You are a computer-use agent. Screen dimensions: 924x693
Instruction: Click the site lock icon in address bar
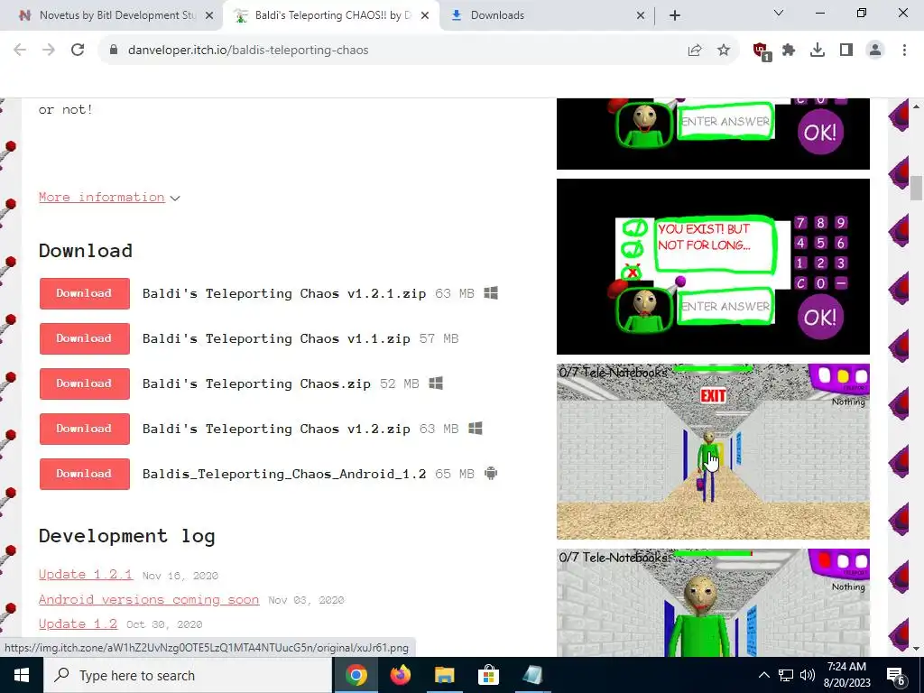(114, 51)
